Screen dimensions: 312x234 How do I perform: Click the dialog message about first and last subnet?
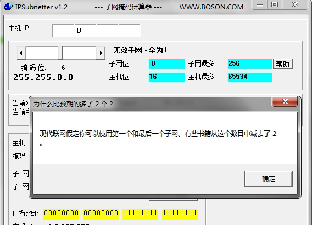click(158, 138)
